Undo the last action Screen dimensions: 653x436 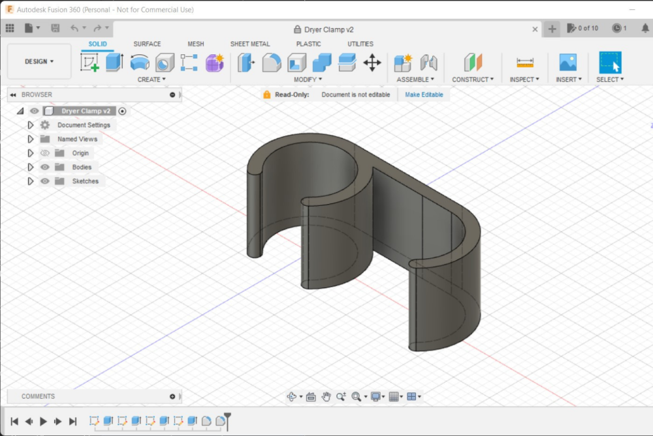tap(74, 28)
